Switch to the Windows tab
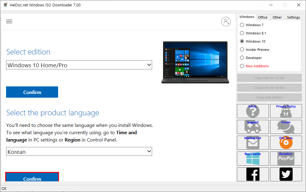 point(247,17)
